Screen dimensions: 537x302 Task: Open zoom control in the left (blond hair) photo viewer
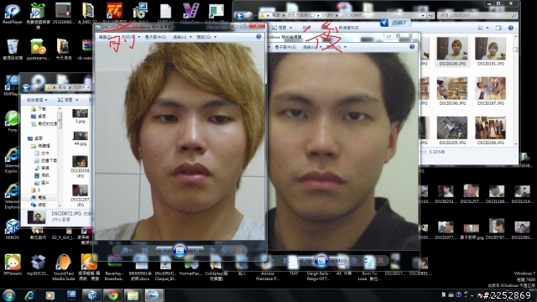(127, 250)
